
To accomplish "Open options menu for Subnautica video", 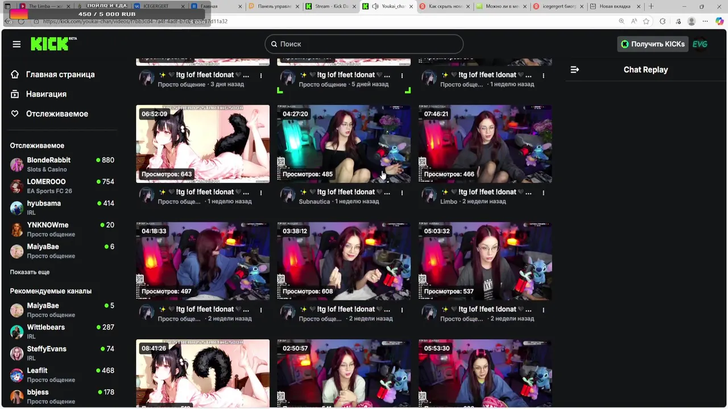I will [x=402, y=193].
